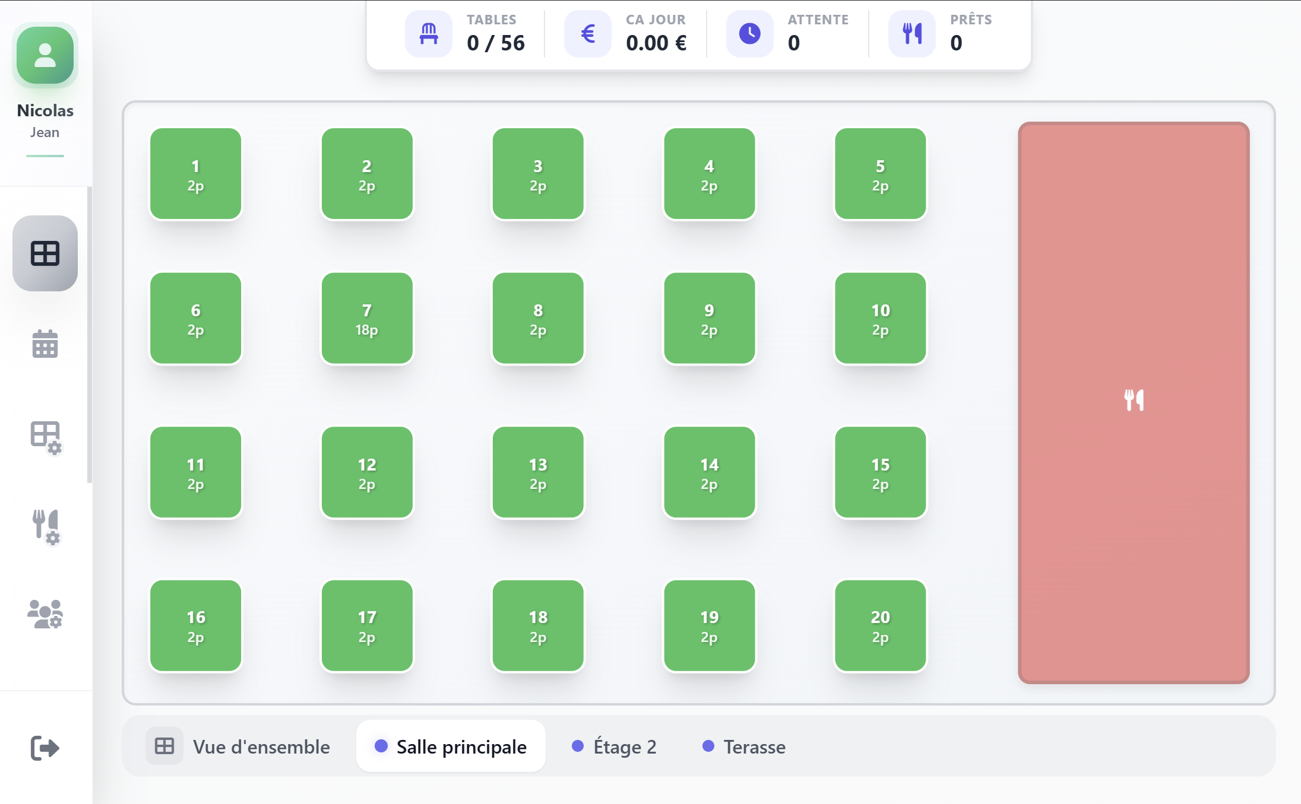
Task: Select table 19
Action: [710, 625]
